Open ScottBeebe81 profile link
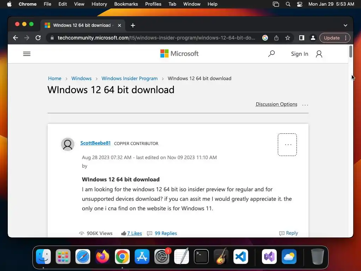Viewport: 361px width, 271px height. click(x=95, y=143)
